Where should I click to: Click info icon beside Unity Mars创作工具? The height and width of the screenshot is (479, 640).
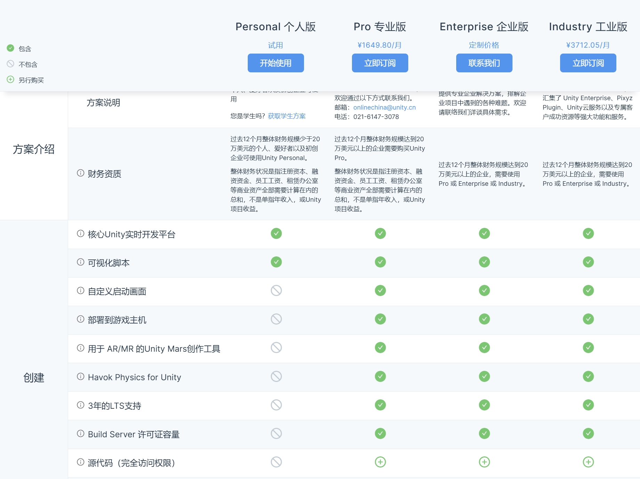coord(81,348)
